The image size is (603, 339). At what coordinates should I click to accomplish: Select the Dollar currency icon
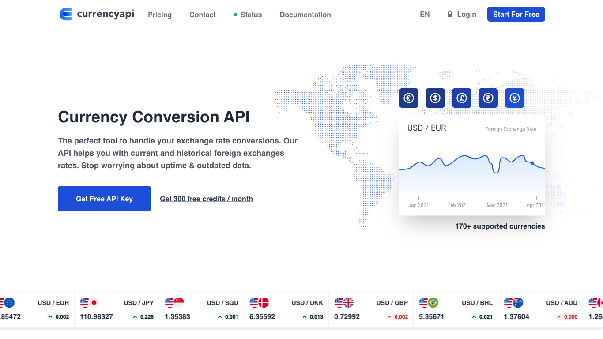coord(435,98)
